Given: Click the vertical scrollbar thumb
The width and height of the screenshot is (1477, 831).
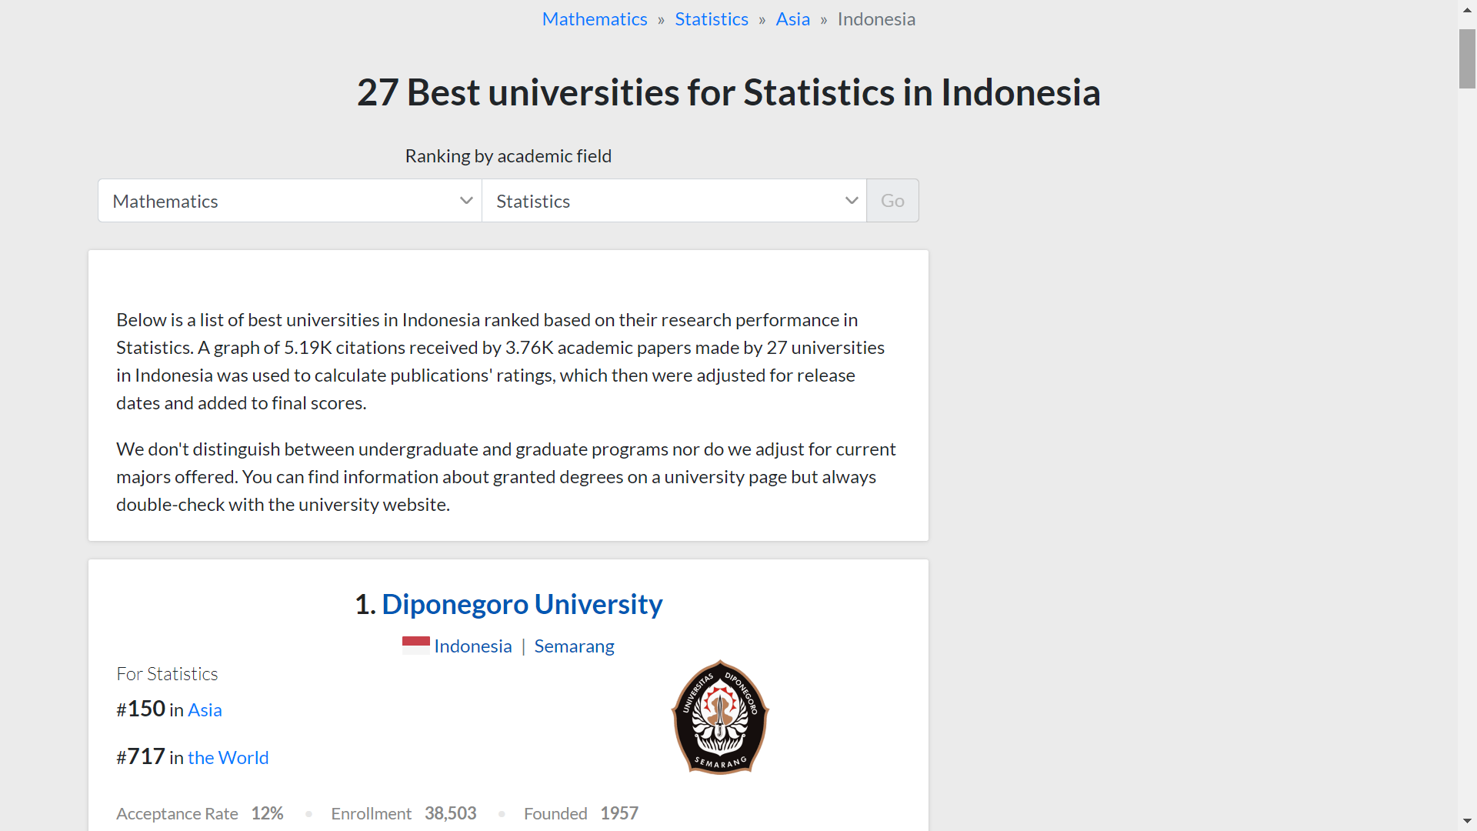Looking at the screenshot, I should tap(1467, 59).
